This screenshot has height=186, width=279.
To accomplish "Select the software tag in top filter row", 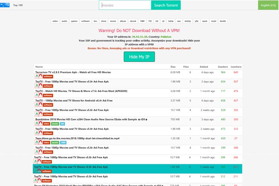I will [x=86, y=21].
